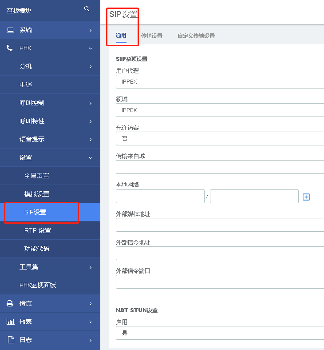The height and width of the screenshot is (350, 324).
Task: Click the 外部媒体地址 input field
Action: [x=220, y=225]
